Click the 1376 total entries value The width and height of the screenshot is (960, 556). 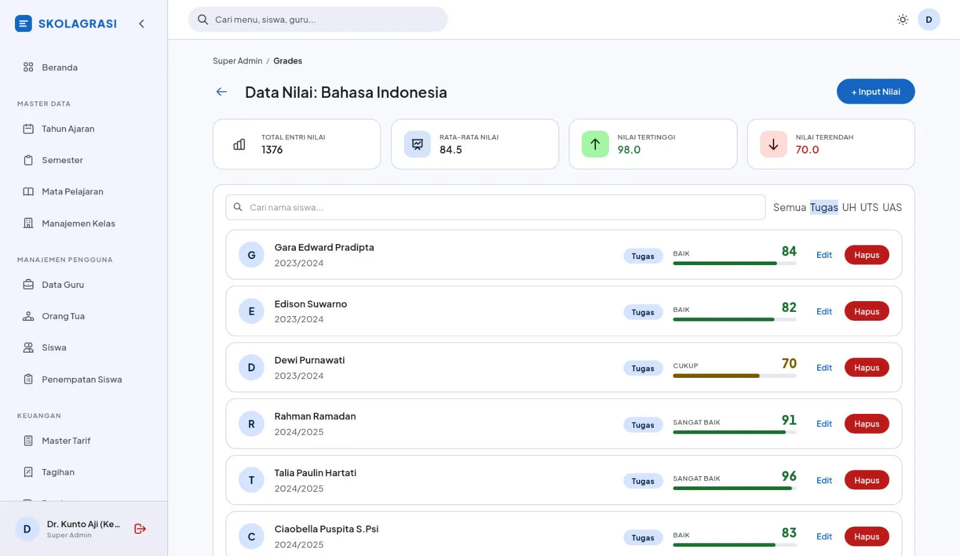click(x=272, y=150)
